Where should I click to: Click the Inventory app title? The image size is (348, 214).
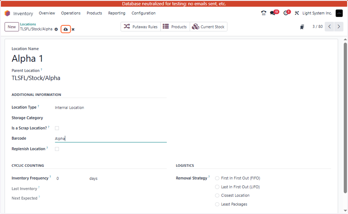point(23,14)
